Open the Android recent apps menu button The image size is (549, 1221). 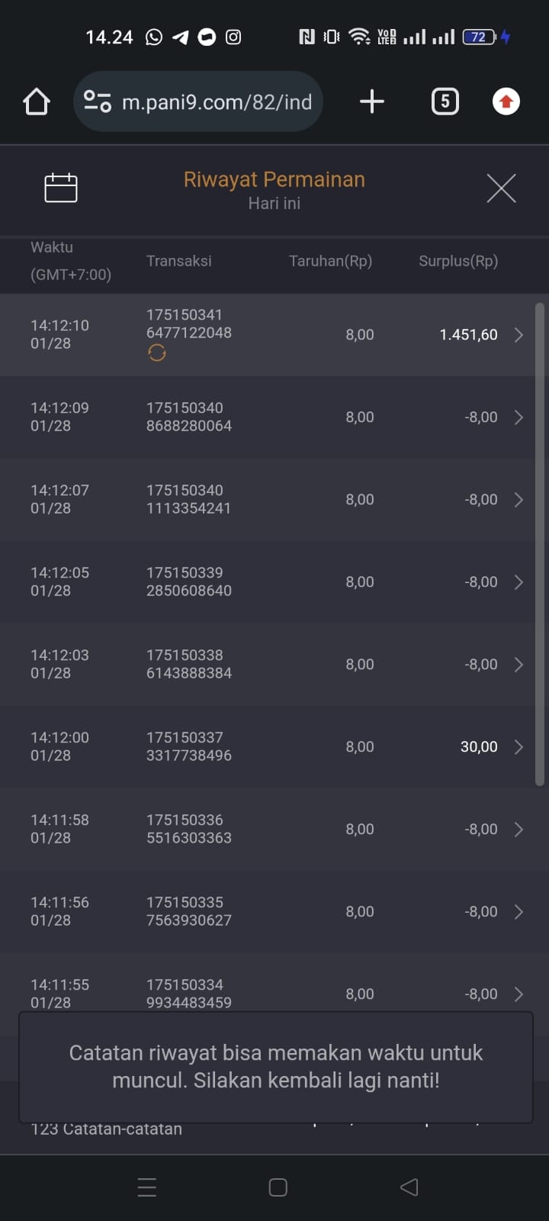point(147,1187)
